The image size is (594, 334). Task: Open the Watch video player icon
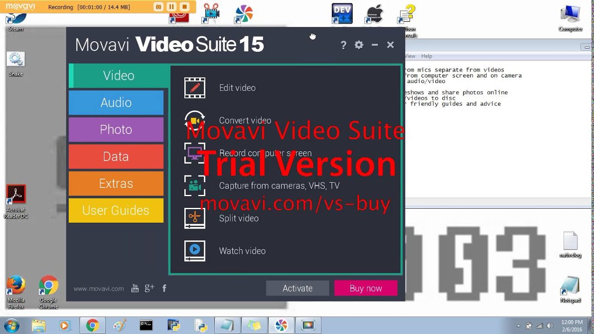[194, 250]
